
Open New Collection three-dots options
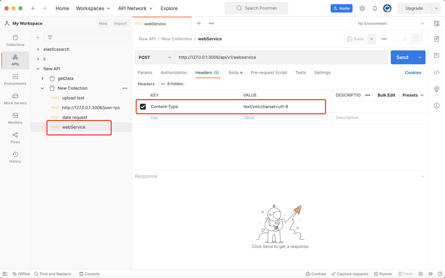(125, 88)
